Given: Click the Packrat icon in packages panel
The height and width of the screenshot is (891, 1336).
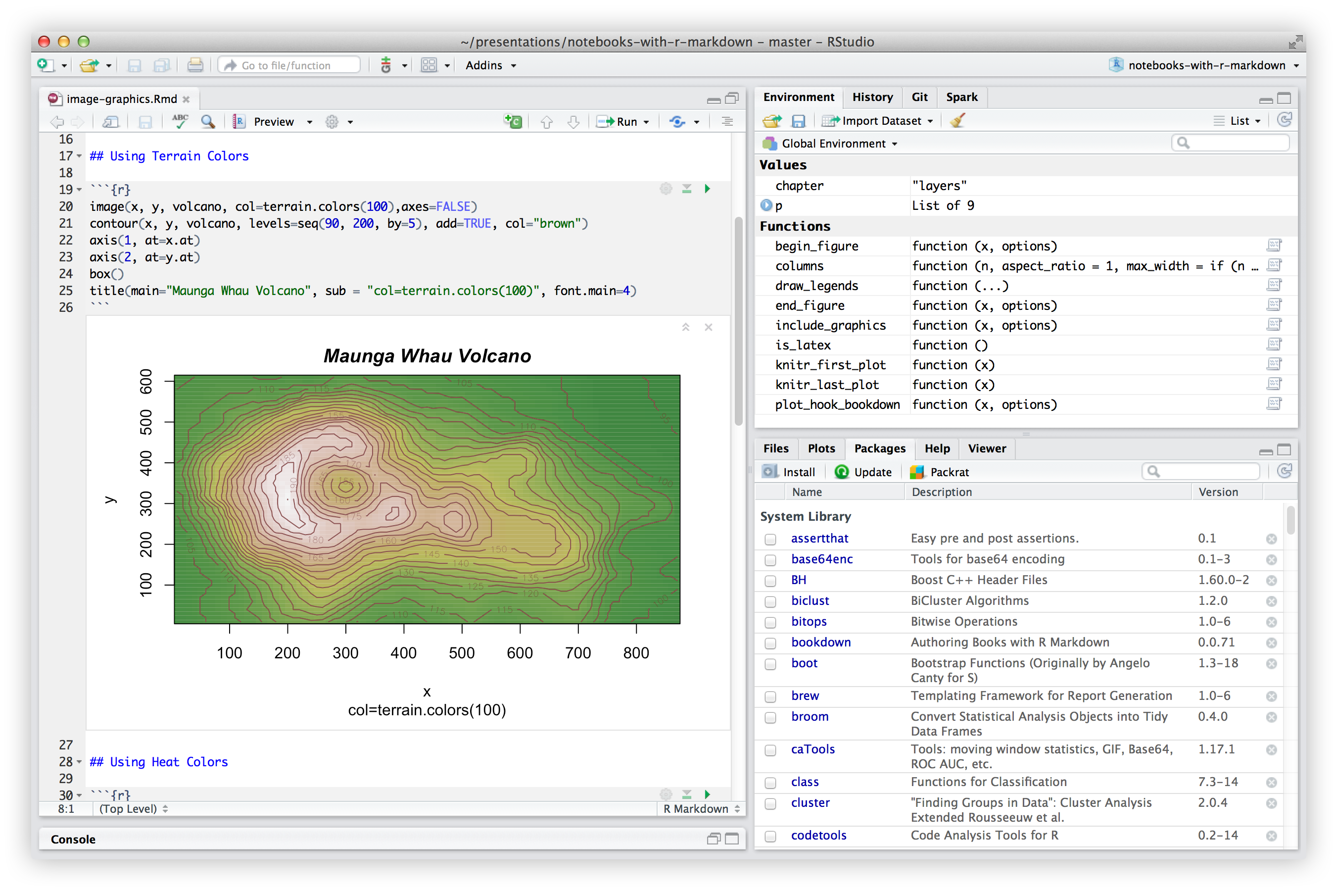Looking at the screenshot, I should point(915,471).
